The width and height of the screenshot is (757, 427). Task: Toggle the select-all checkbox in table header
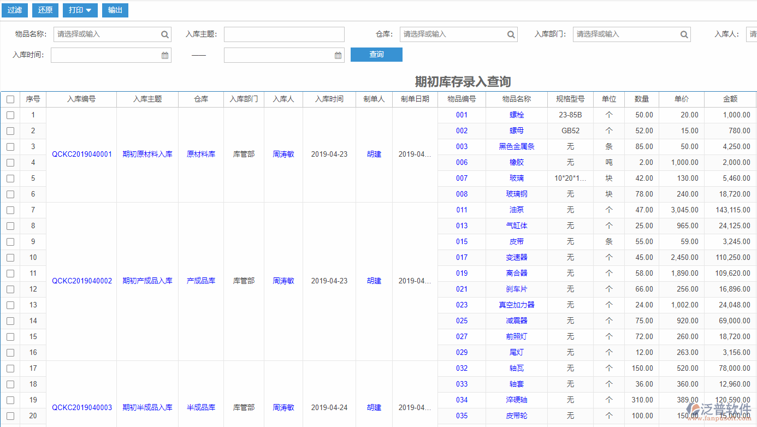point(10,99)
